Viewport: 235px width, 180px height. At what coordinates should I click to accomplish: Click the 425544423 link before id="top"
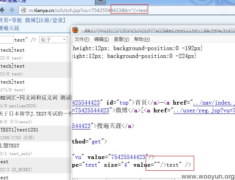(86, 103)
